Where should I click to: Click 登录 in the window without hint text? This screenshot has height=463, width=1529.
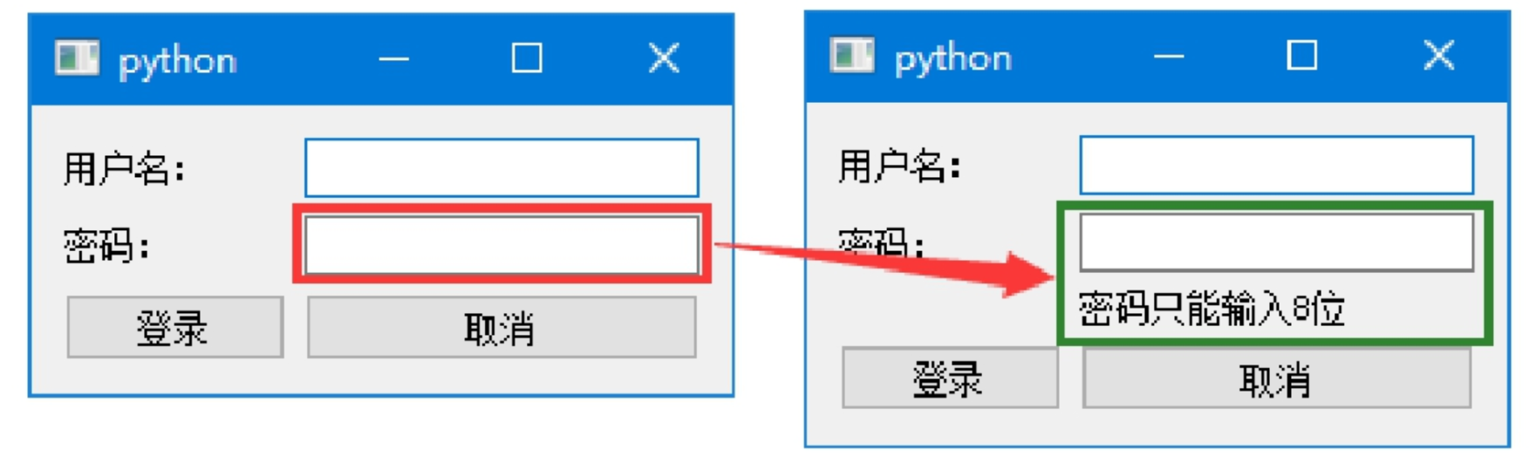(175, 327)
